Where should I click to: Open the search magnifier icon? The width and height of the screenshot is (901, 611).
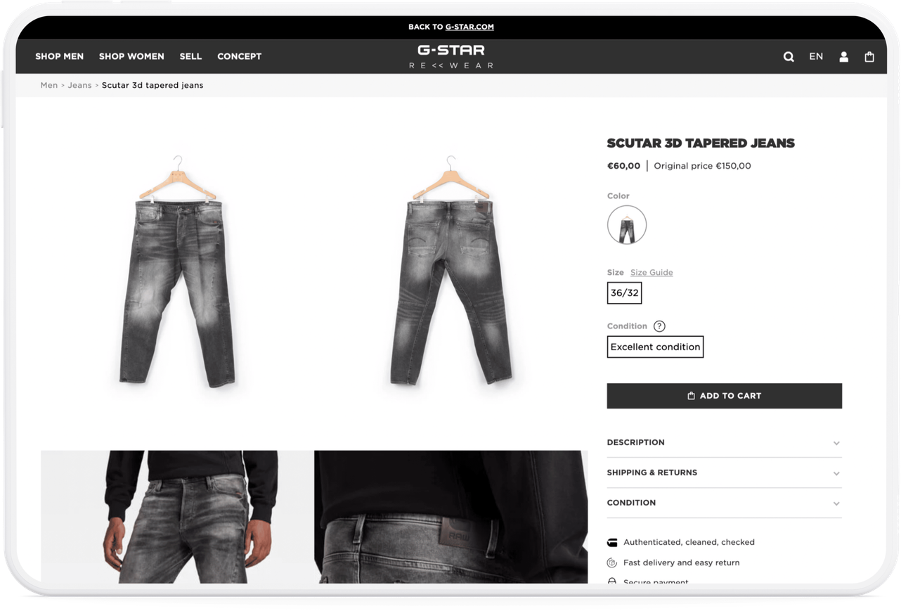(x=789, y=57)
